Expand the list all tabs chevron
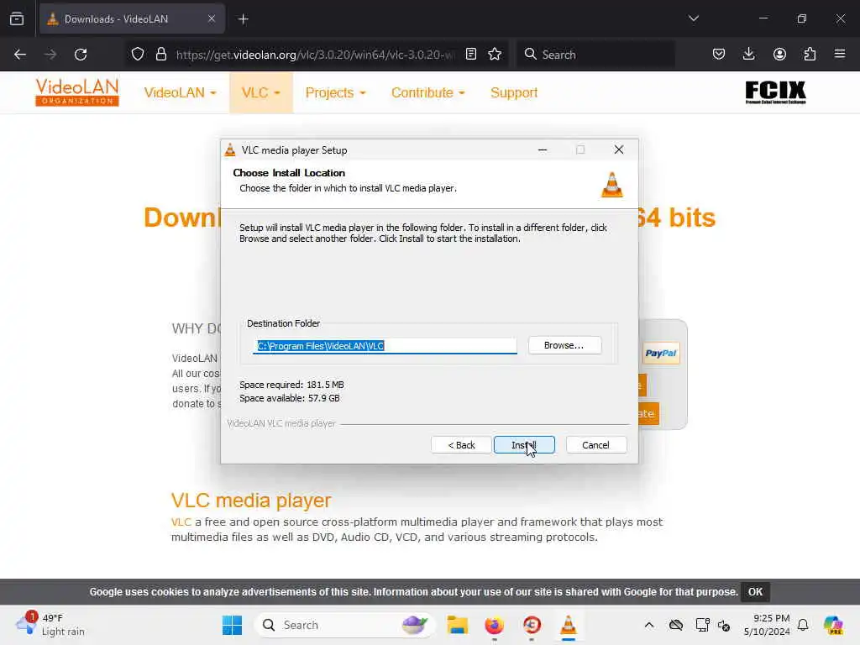Viewport: 860px width, 645px height. (x=693, y=18)
